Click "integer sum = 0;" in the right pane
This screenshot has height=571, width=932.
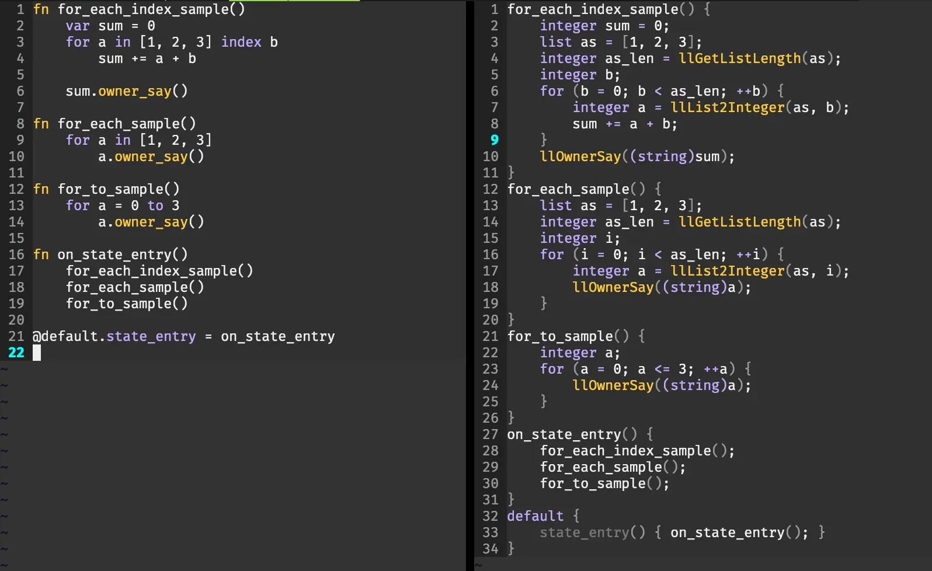(604, 26)
